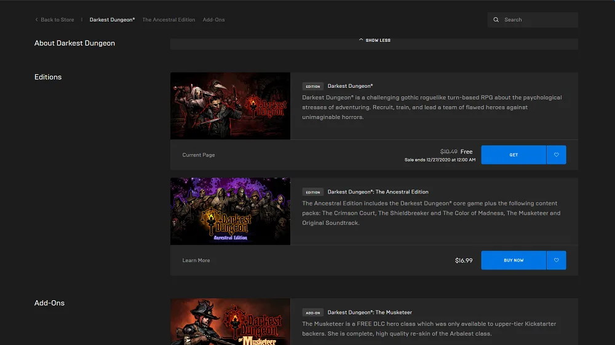Collapse description with Show Less

[x=375, y=40]
